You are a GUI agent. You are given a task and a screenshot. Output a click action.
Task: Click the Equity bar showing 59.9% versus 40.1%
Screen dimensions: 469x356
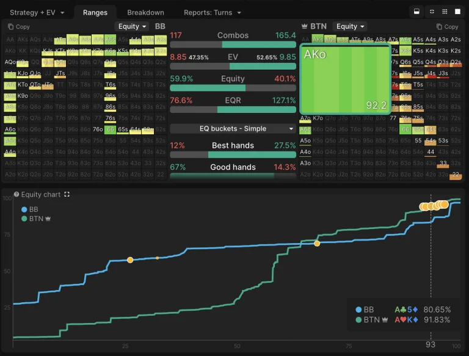[x=233, y=88]
